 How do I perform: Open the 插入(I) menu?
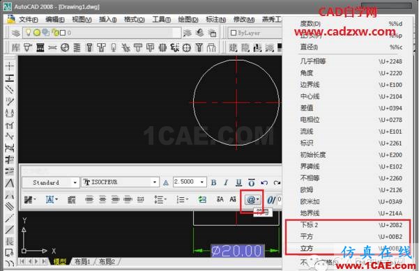107,20
